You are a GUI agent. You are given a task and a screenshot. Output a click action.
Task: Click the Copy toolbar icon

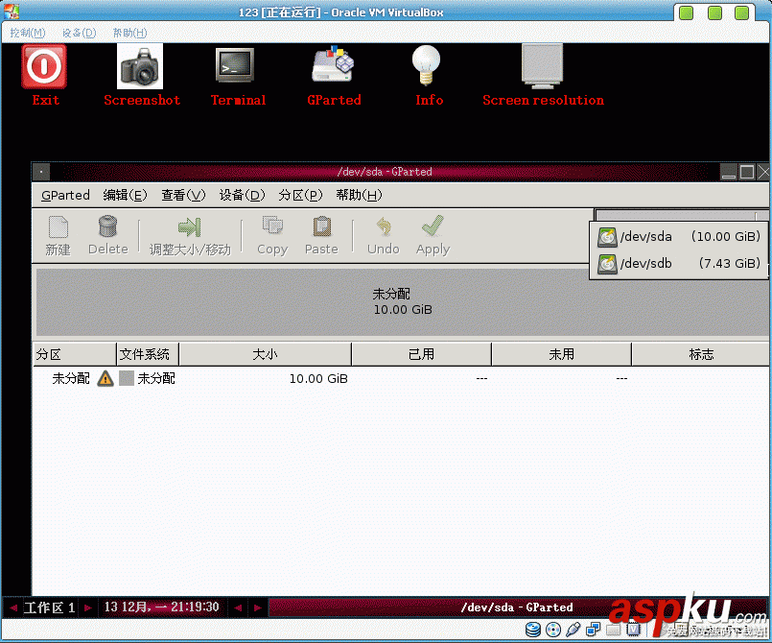(x=272, y=236)
